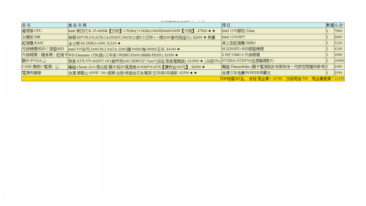Viewport: 366px width, 206px height.
Task: Click the 含稅 現金價：33740 total
Action: click(x=265, y=79)
